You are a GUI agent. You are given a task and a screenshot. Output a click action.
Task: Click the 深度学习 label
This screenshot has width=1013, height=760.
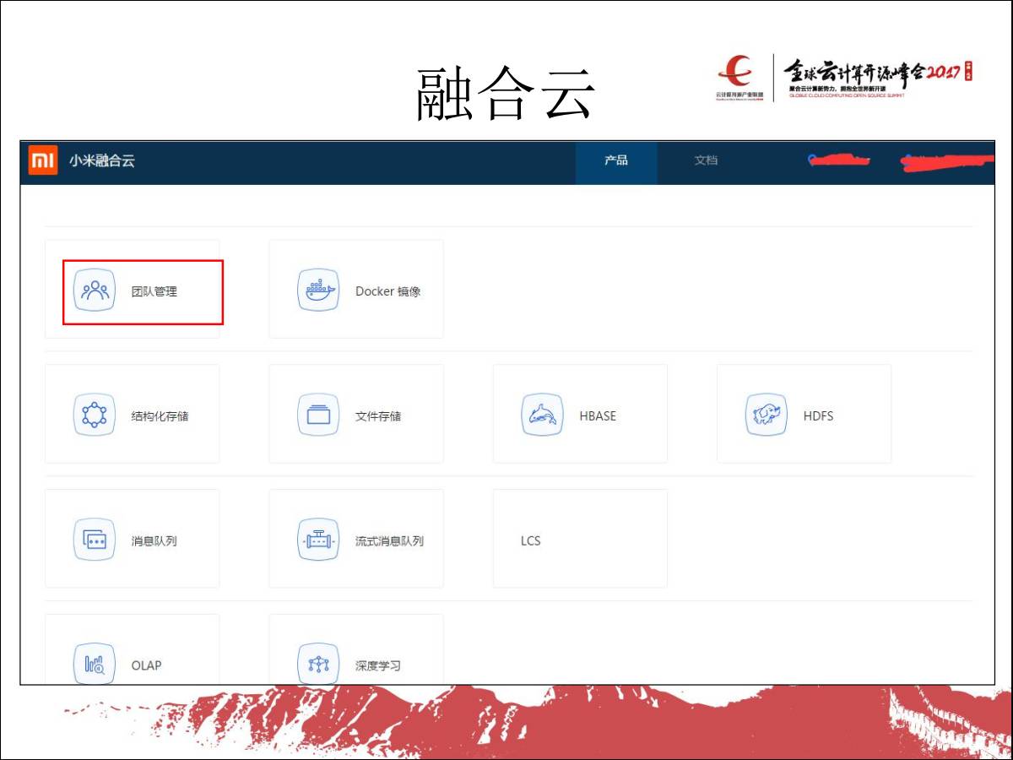pos(378,665)
